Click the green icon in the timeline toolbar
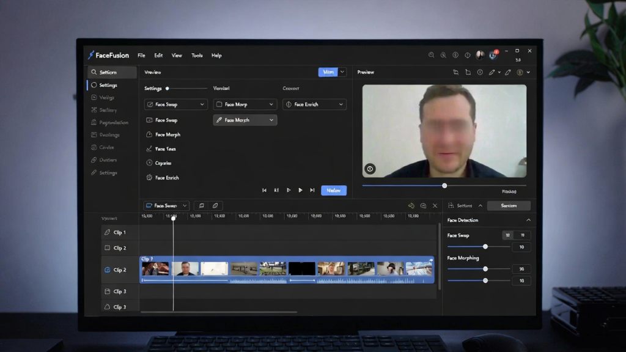 click(411, 205)
